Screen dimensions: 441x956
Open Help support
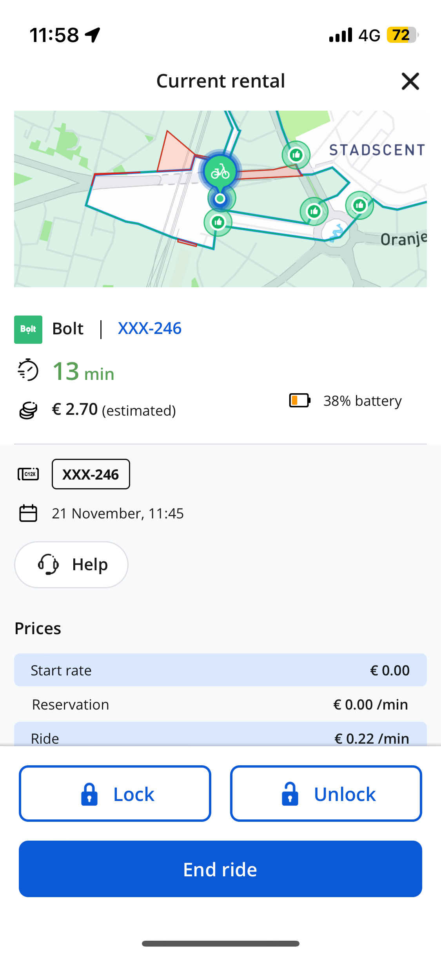click(71, 565)
